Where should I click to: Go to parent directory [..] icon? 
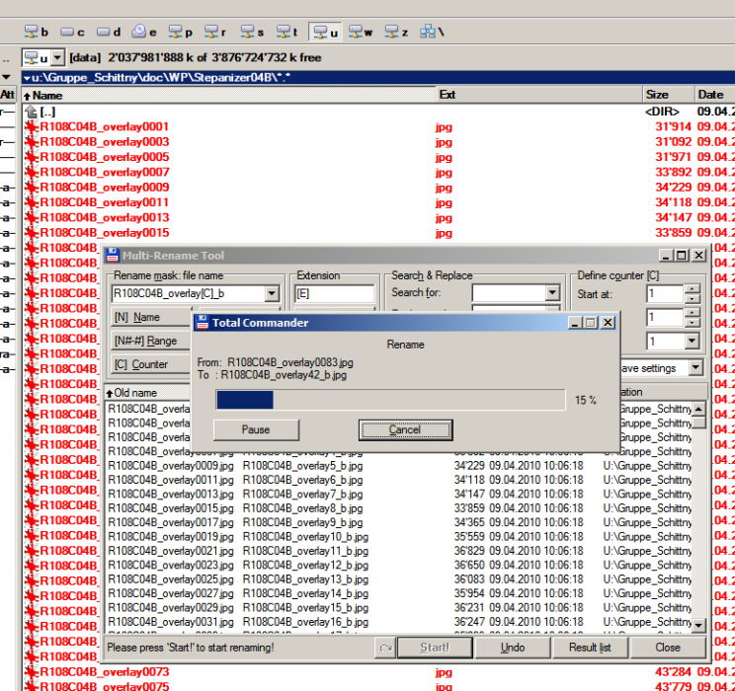31,112
